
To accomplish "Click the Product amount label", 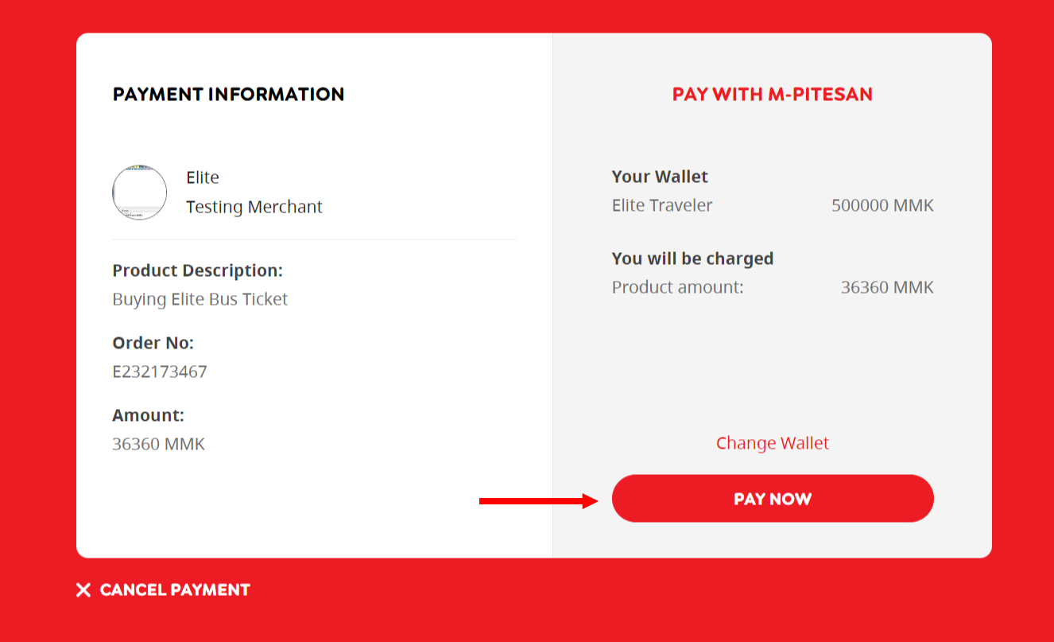I will point(677,287).
